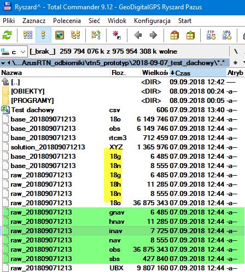Switch to brief file list view icon
Viewport: 245px width, 272px height.
[x=28, y=35]
